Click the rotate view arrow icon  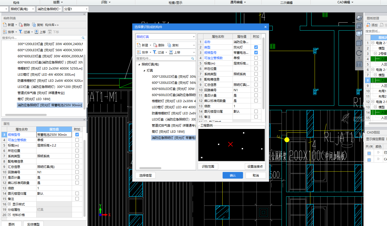[x=359, y=53]
